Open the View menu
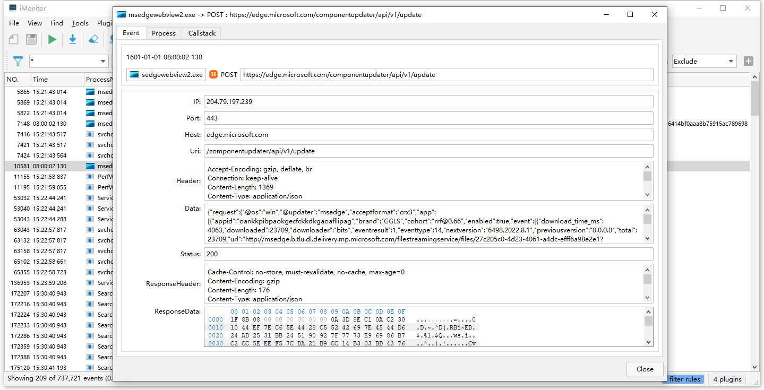Image resolution: width=764 pixels, height=390 pixels. 35,23
